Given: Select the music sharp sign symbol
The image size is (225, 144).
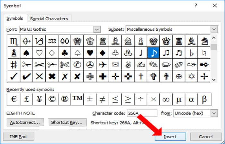Looking at the screenshot, I should (x=14, y=64).
